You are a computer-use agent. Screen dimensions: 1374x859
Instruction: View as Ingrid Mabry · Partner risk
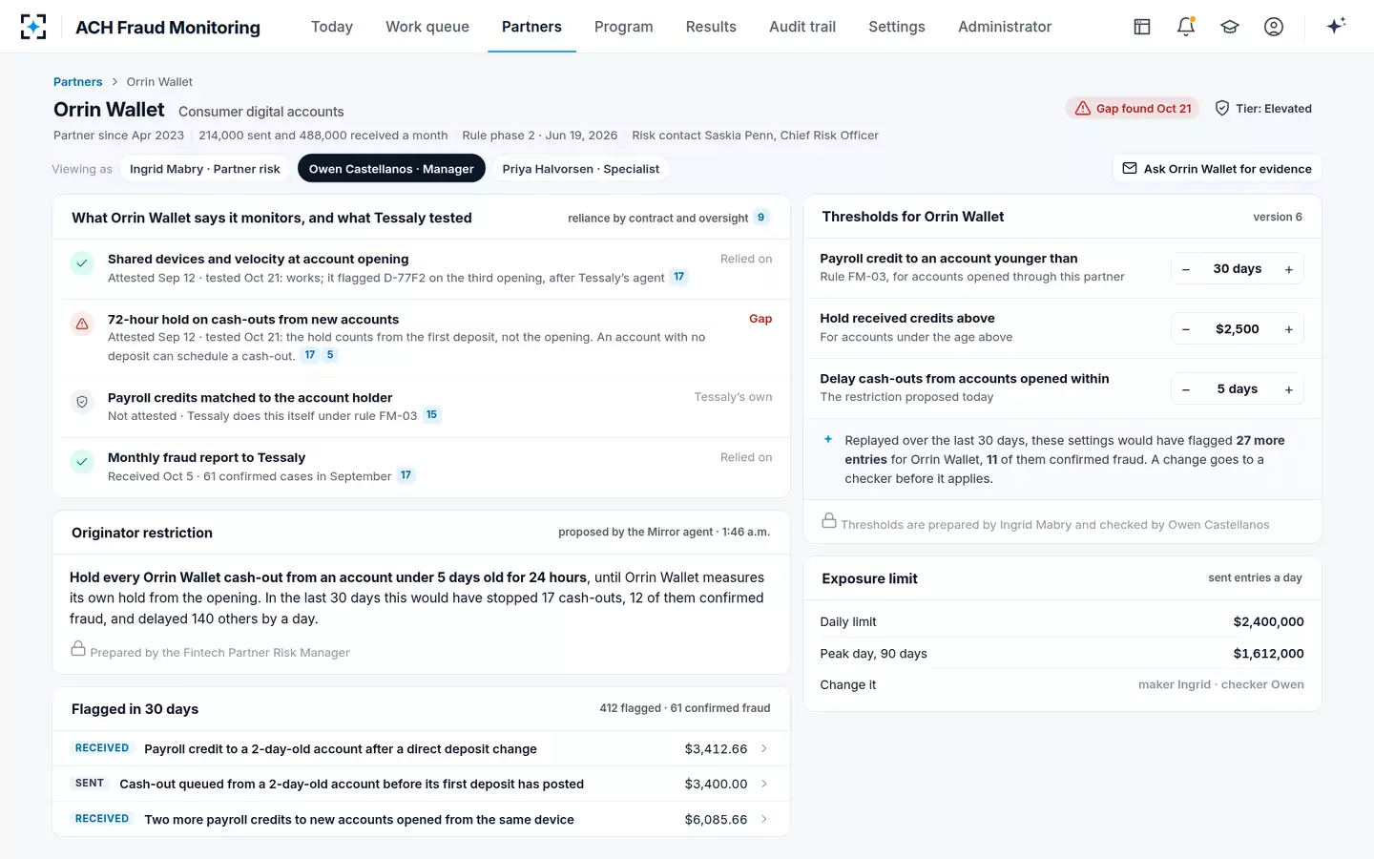point(205,169)
